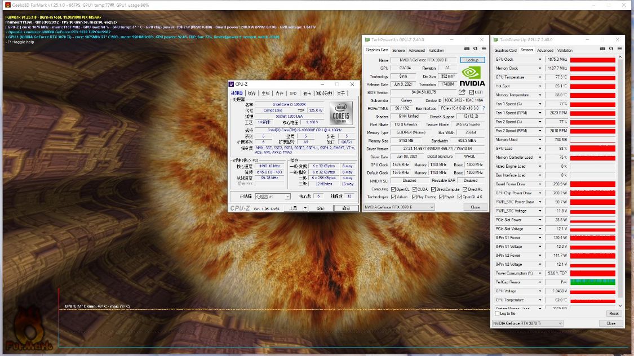Click the CPU-Z instruction set text box
Viewport: 634px width, 356px height.
tap(305, 150)
